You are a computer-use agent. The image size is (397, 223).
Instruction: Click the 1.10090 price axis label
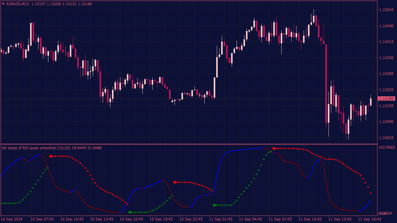[386, 122]
